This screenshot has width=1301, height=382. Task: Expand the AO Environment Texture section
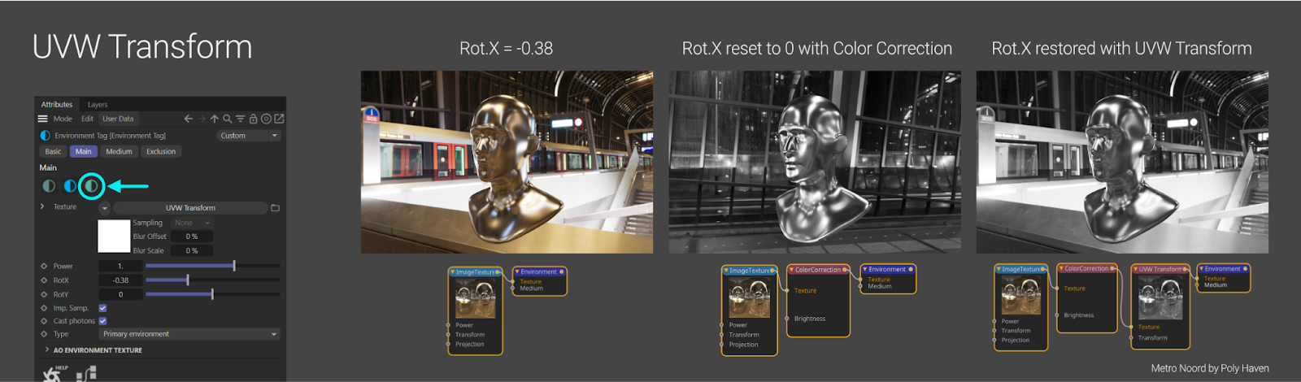point(47,349)
